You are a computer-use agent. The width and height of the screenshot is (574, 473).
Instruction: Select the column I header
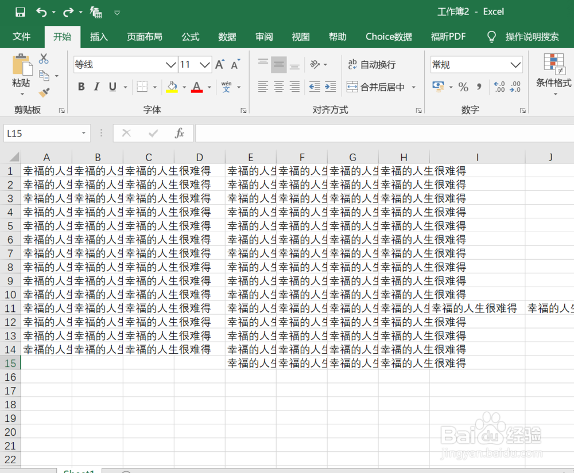477,157
